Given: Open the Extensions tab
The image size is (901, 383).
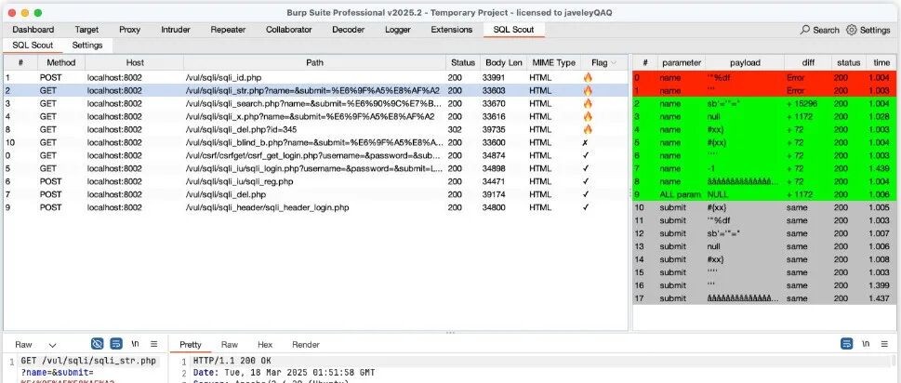Looking at the screenshot, I should click(x=452, y=30).
